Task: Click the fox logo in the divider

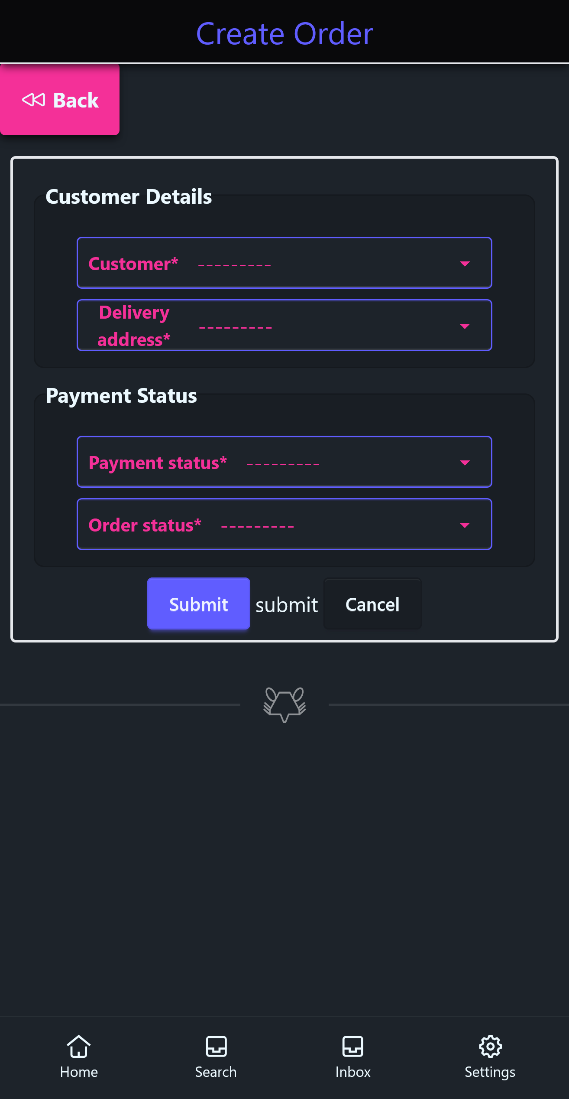Action: (284, 704)
